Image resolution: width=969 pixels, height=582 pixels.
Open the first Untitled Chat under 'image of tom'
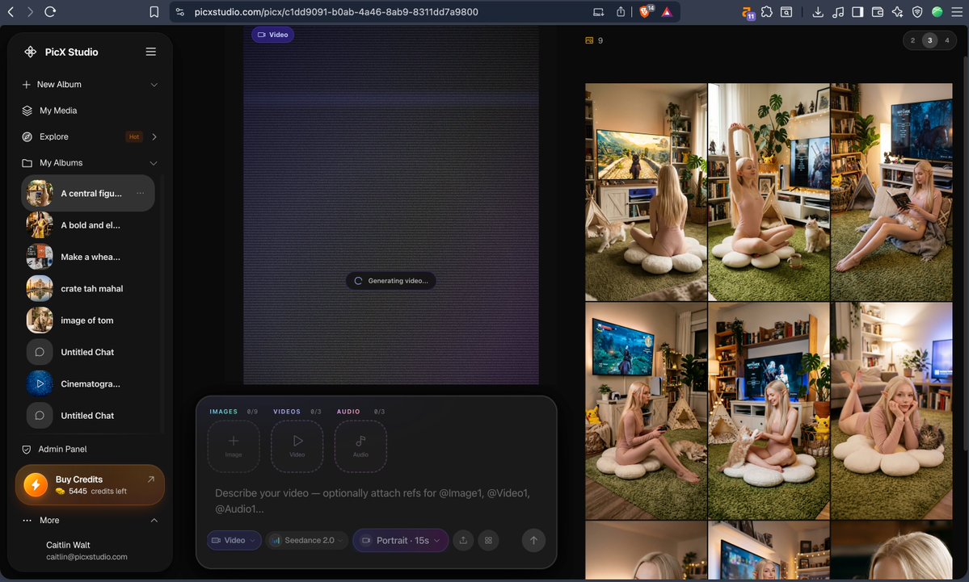(88, 352)
